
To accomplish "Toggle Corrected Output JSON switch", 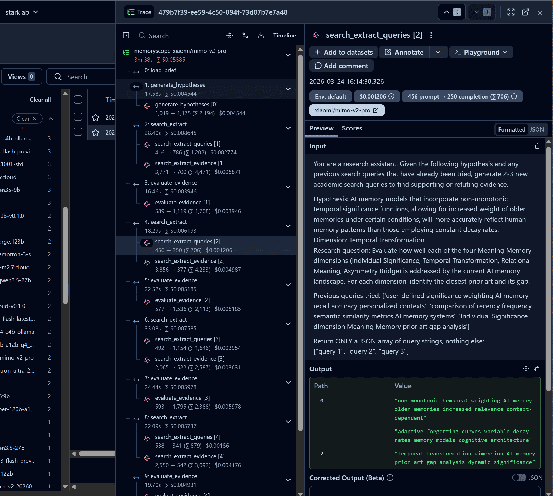I will (x=519, y=478).
